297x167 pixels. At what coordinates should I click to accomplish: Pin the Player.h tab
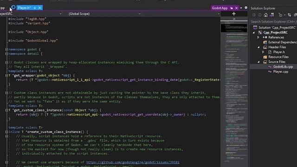[x=35, y=8]
